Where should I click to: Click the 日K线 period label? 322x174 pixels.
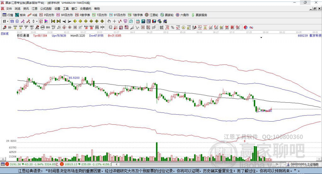5,34
